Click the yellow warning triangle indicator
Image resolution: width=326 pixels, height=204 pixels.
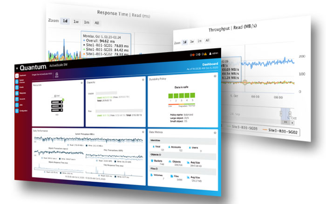[205, 54]
